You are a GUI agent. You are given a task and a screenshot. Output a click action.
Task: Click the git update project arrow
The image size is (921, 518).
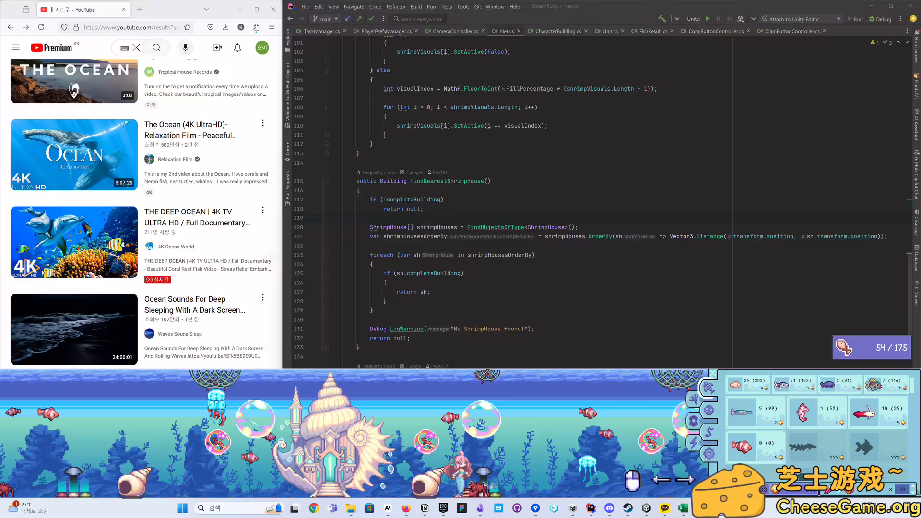click(x=348, y=19)
